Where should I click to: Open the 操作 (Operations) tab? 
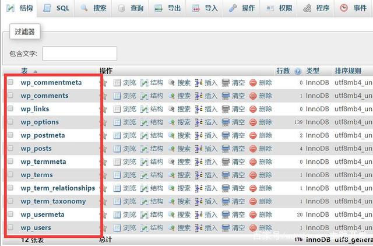click(242, 8)
